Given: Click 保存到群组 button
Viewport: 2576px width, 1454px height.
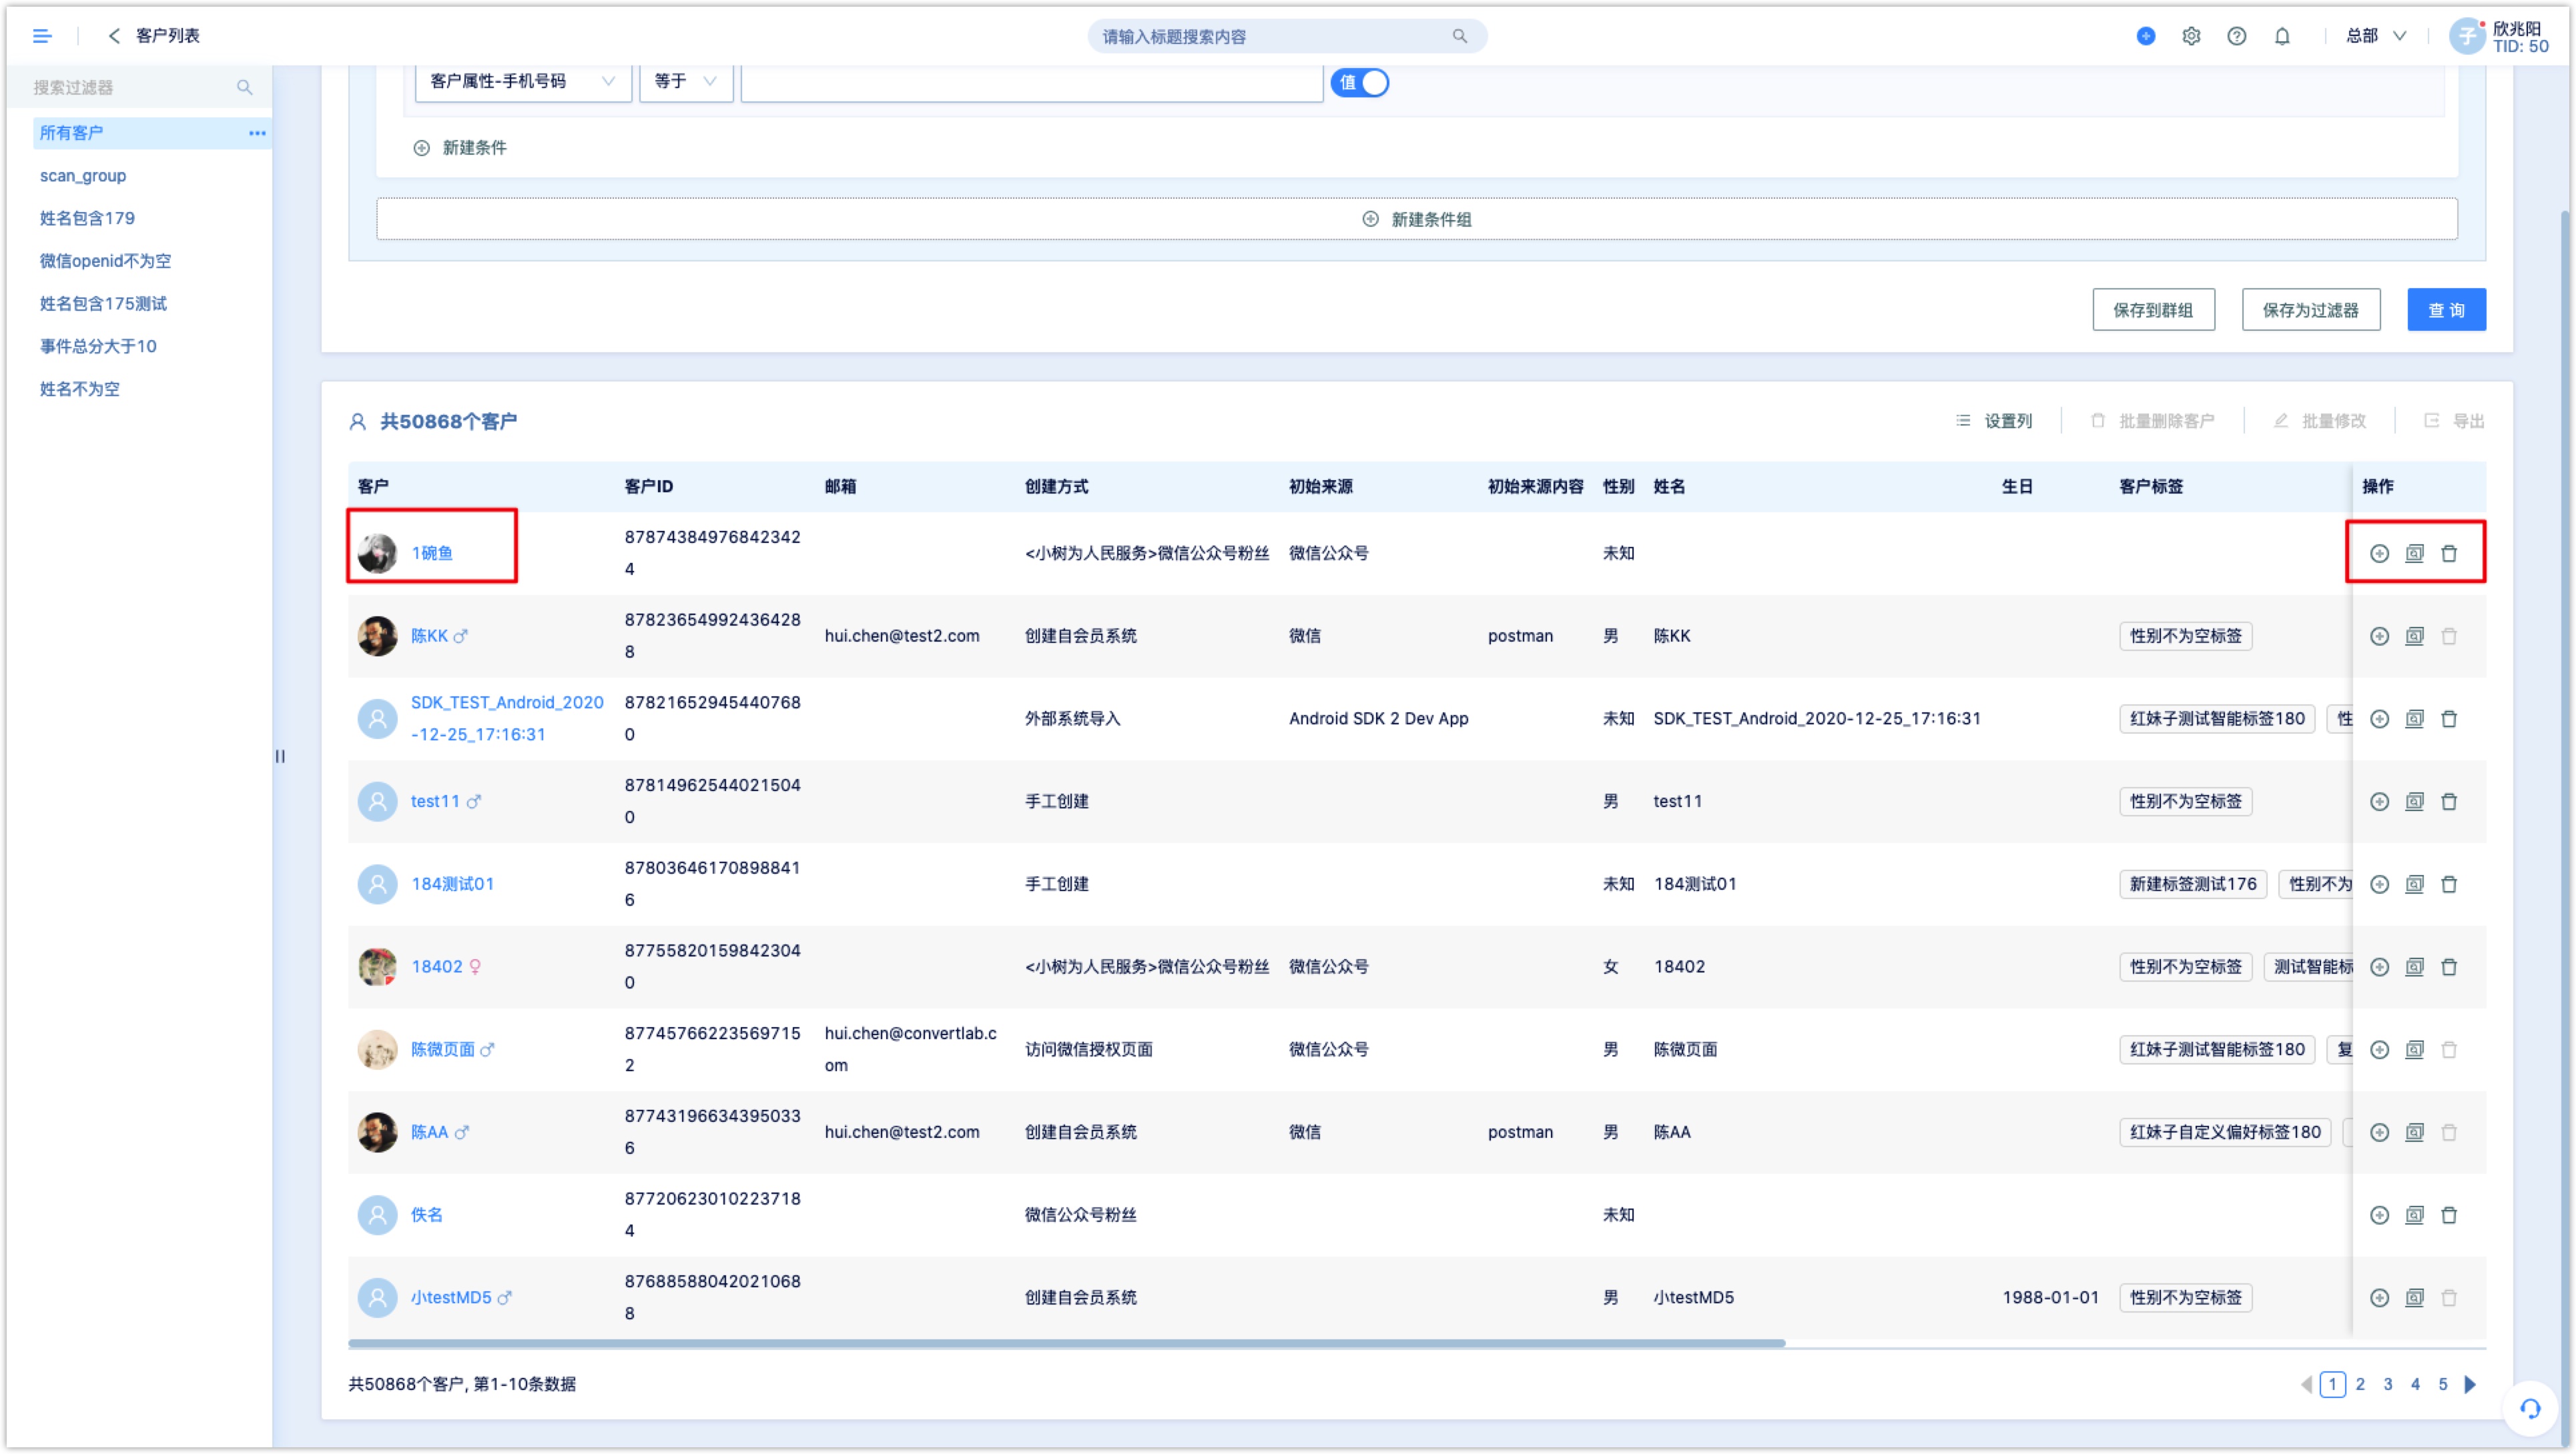Looking at the screenshot, I should (x=2153, y=309).
